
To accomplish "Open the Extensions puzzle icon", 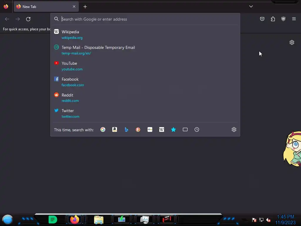I will [x=273, y=19].
